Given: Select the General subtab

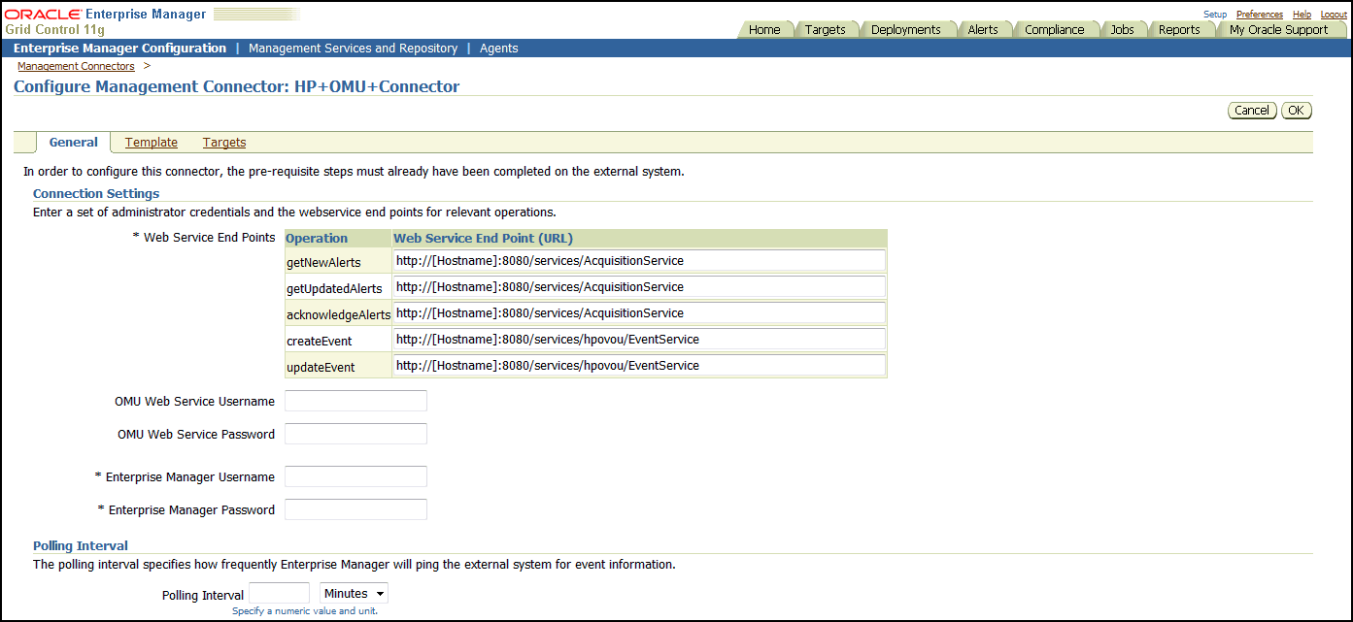Looking at the screenshot, I should tap(74, 143).
